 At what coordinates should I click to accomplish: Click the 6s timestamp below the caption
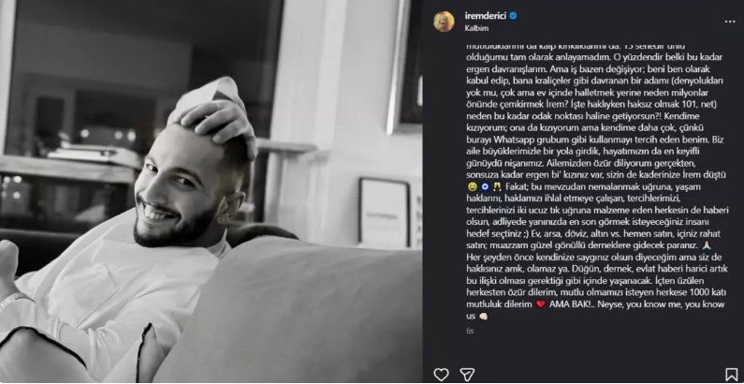coord(470,331)
